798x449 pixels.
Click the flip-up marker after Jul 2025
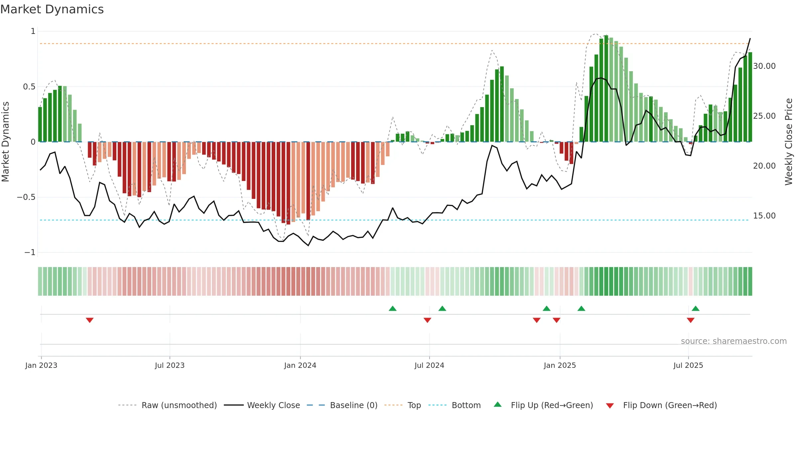[x=696, y=308]
